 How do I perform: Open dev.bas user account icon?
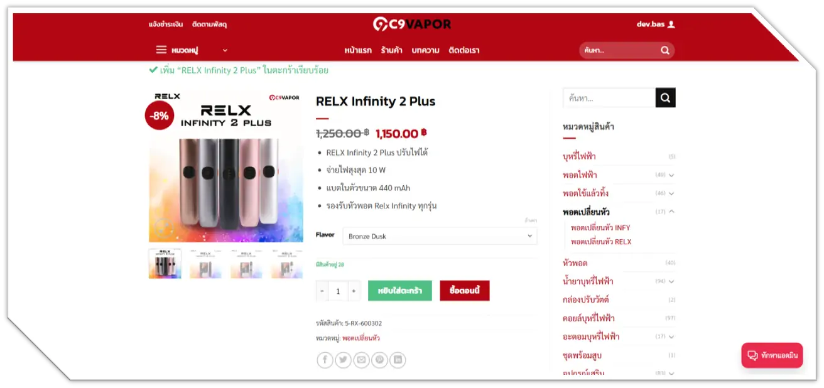(671, 24)
